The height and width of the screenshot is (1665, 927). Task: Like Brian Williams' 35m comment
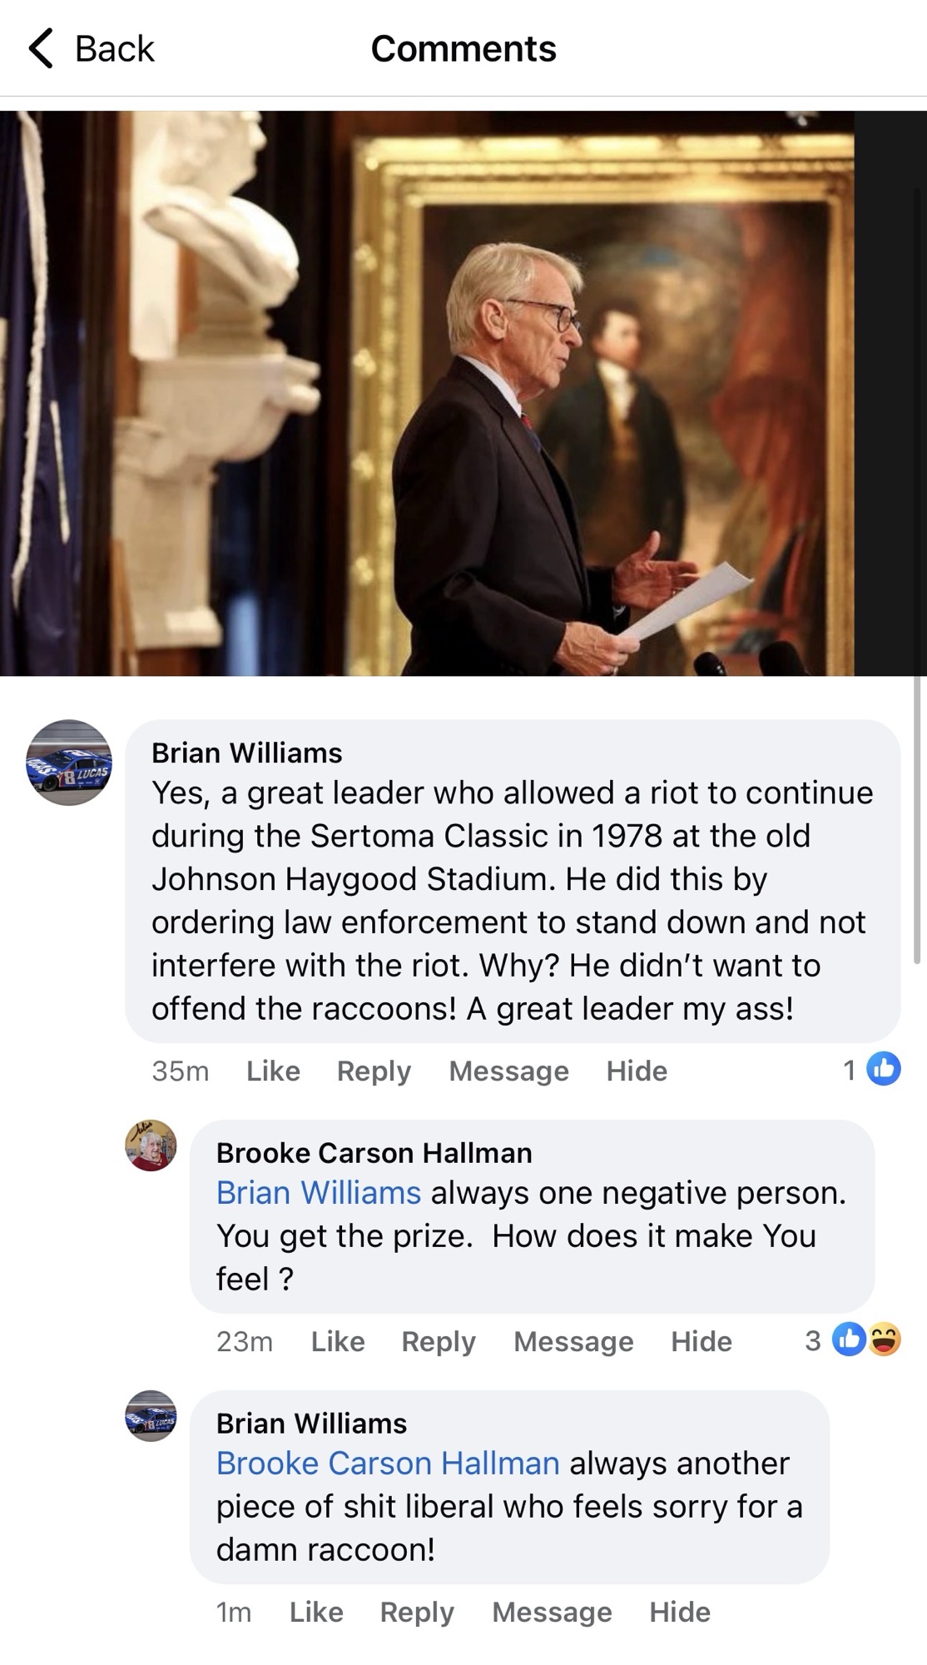(x=273, y=1071)
